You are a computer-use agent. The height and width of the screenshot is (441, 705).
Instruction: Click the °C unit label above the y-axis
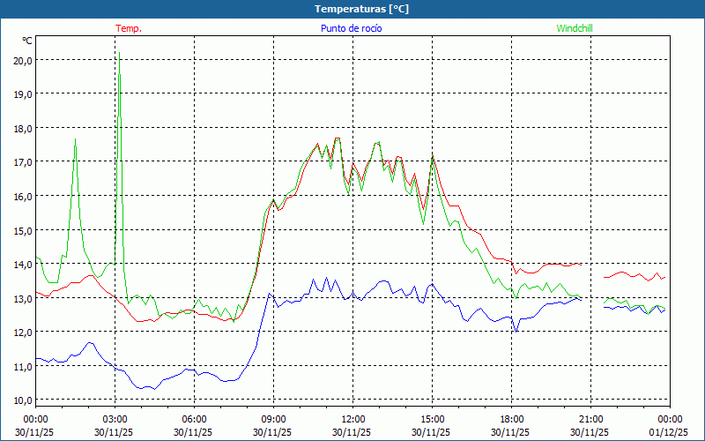click(26, 41)
